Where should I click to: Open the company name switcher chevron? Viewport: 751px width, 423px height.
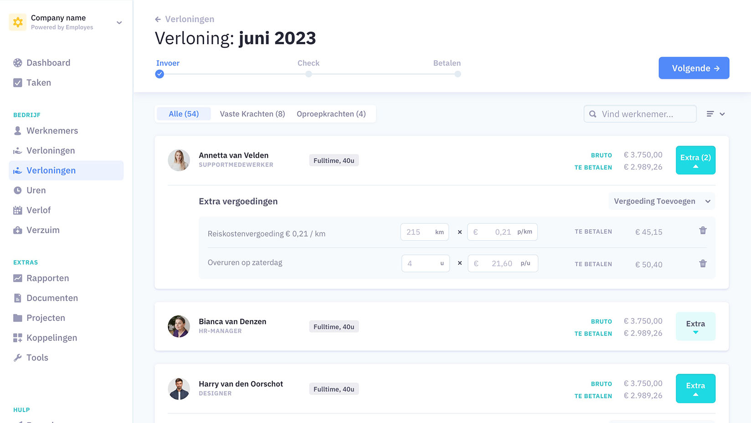coord(119,22)
